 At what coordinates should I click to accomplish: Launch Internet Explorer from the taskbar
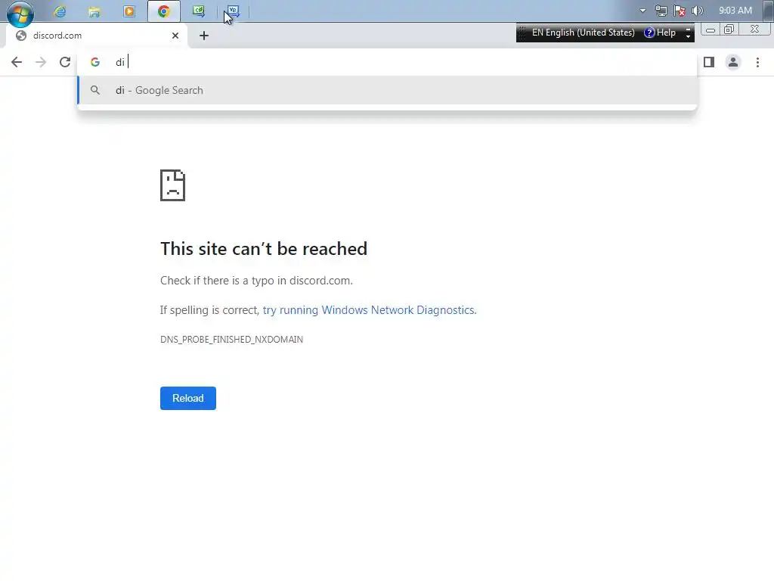pos(60,11)
